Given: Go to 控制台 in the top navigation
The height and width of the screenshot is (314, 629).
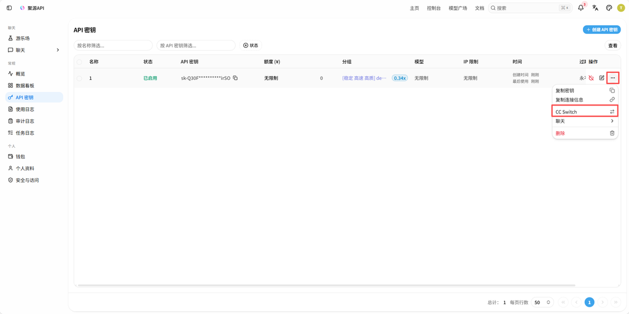Looking at the screenshot, I should coord(434,8).
